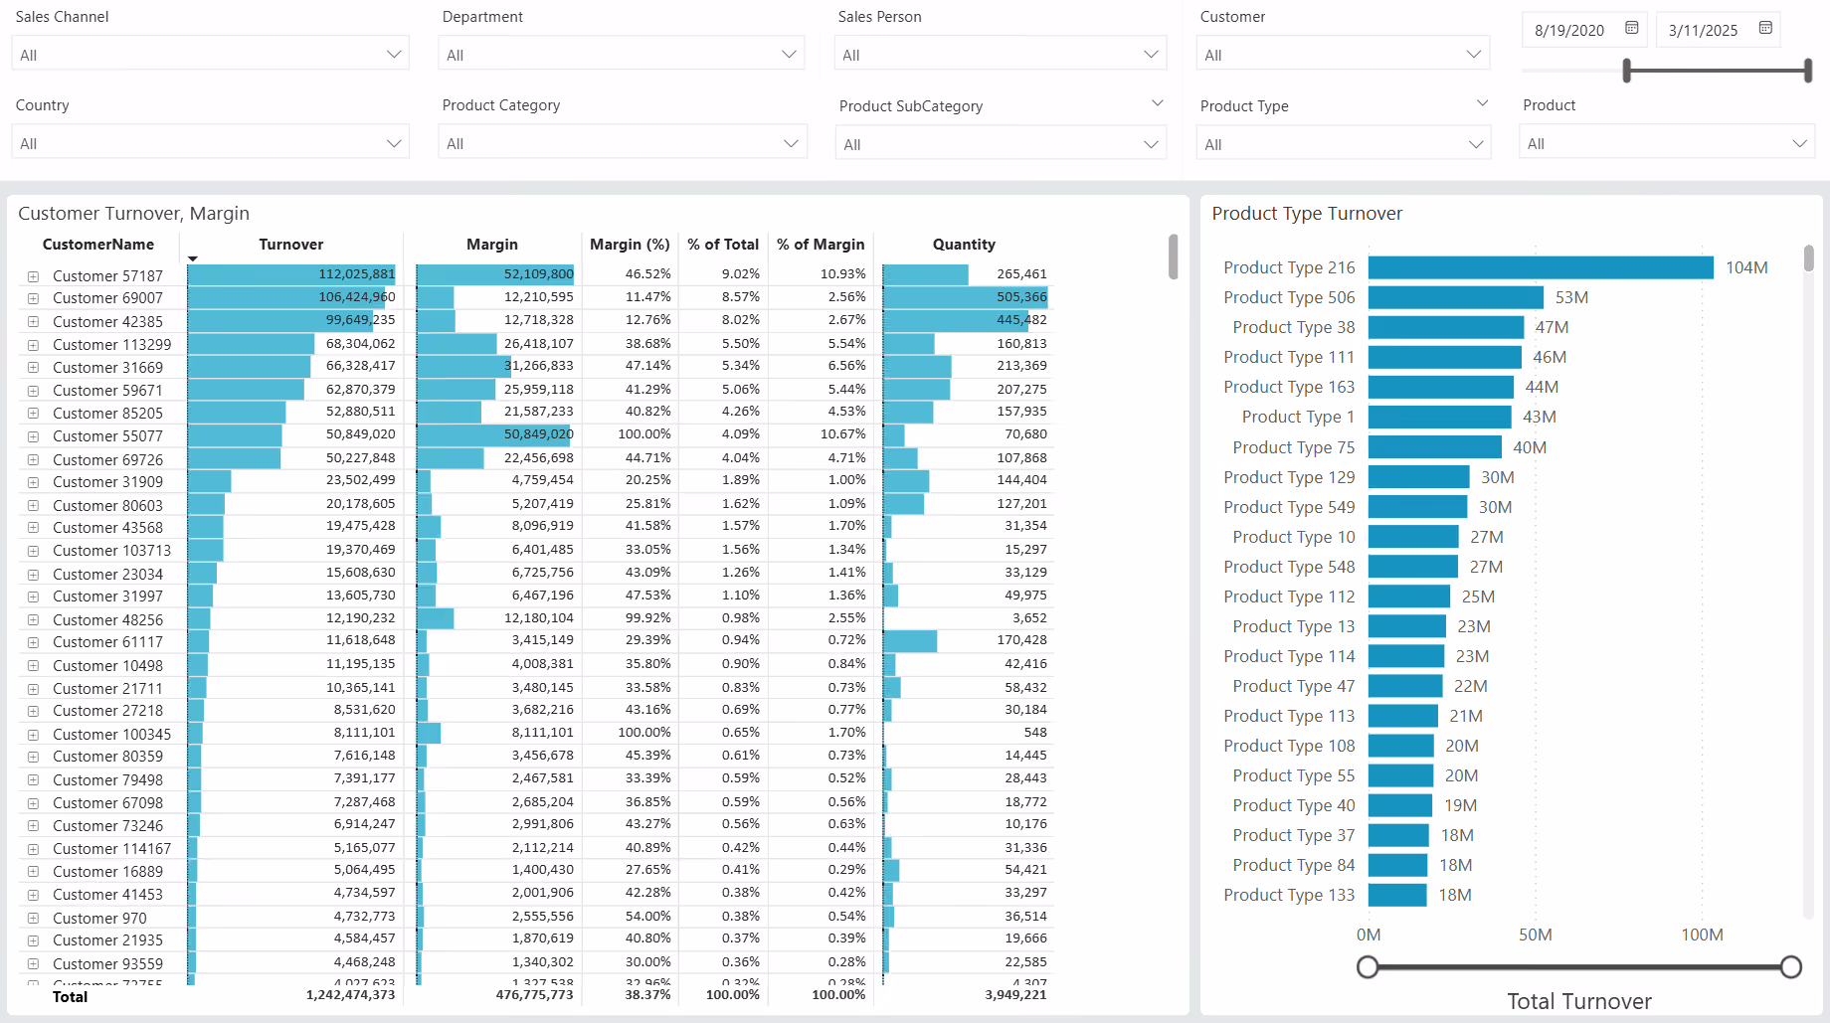
Task: Click the CustomerName column header
Action: [98, 245]
